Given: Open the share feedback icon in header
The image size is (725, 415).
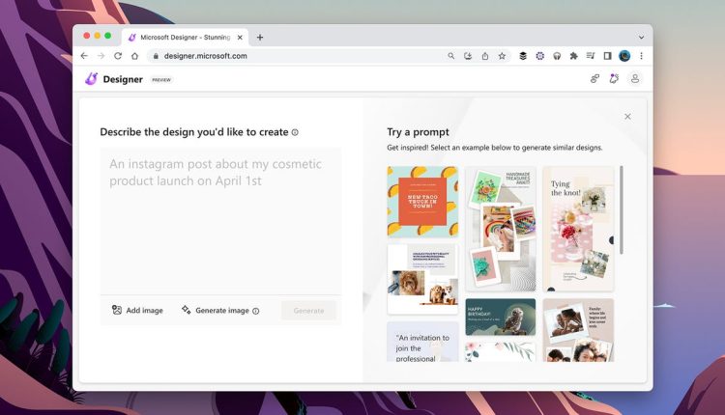Looking at the screenshot, I should tap(594, 79).
